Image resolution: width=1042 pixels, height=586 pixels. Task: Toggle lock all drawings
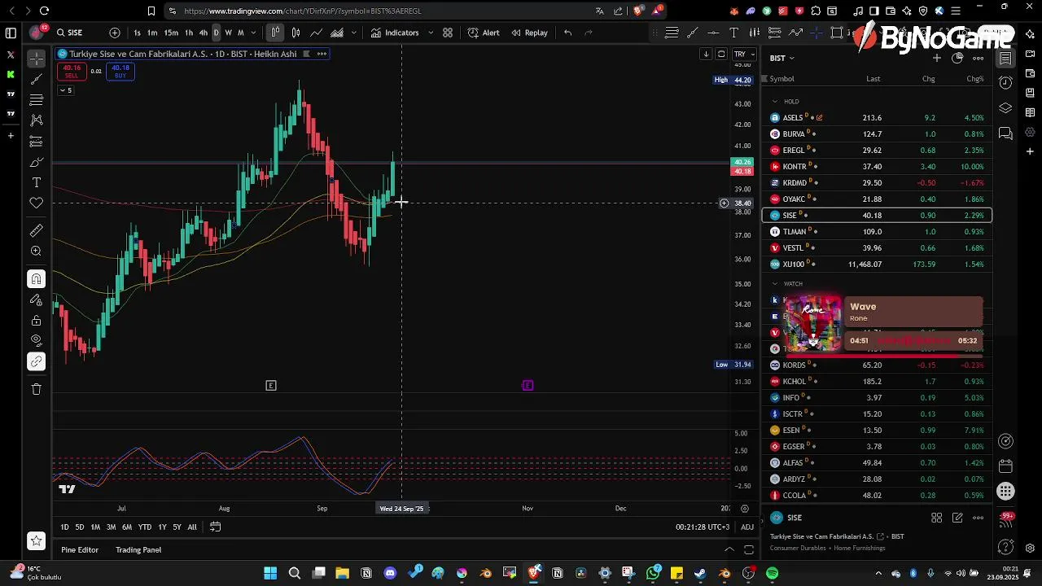pos(36,320)
